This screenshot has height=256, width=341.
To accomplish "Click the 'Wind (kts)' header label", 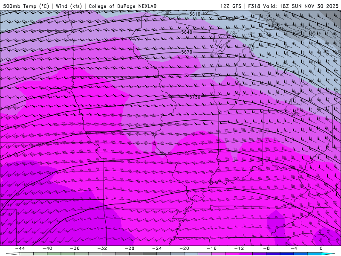I will pos(69,6).
